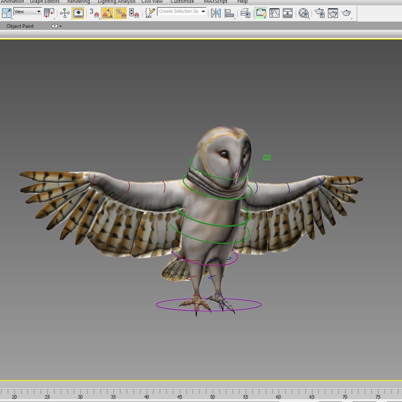Disable the Angle Snap toggle

108,13
